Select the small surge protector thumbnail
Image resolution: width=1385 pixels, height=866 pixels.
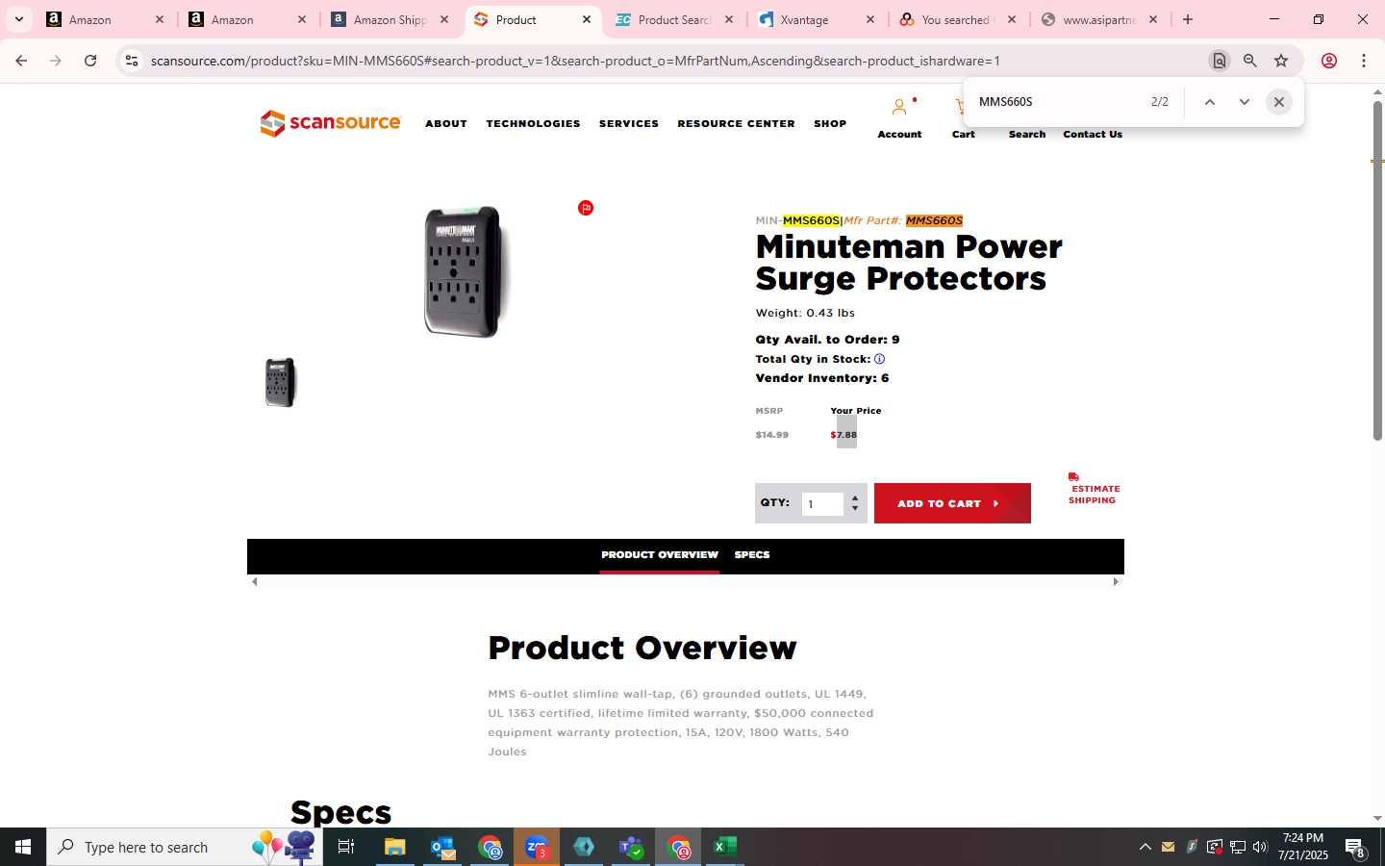pos(280,383)
